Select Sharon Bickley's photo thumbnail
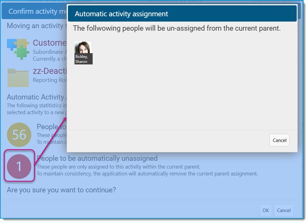This screenshot has width=308, height=223. click(83, 47)
